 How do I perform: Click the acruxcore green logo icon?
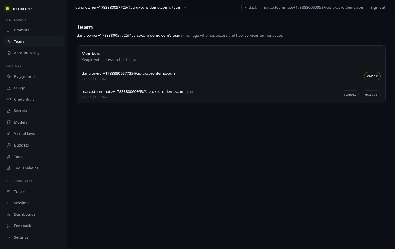coord(7,8)
